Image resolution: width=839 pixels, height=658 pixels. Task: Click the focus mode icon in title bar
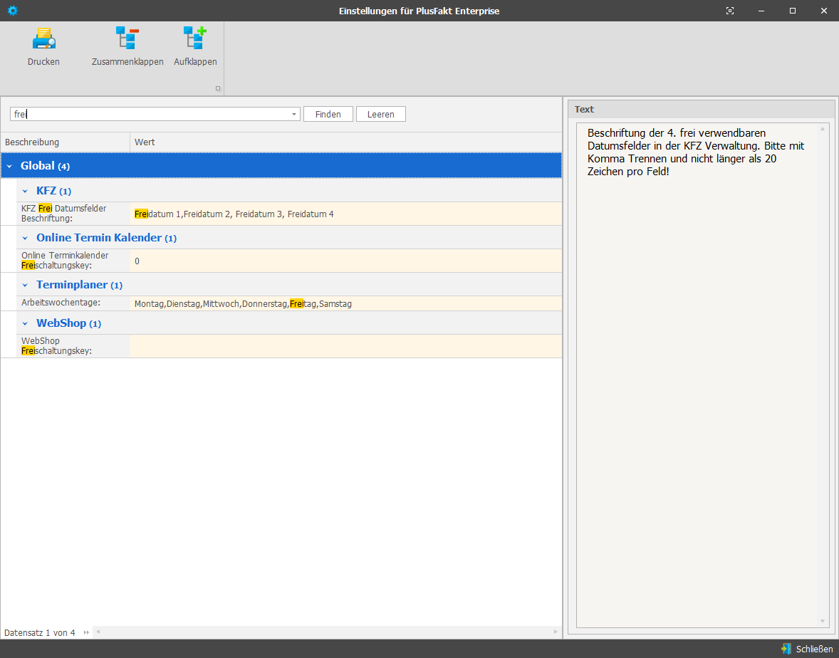pos(730,11)
